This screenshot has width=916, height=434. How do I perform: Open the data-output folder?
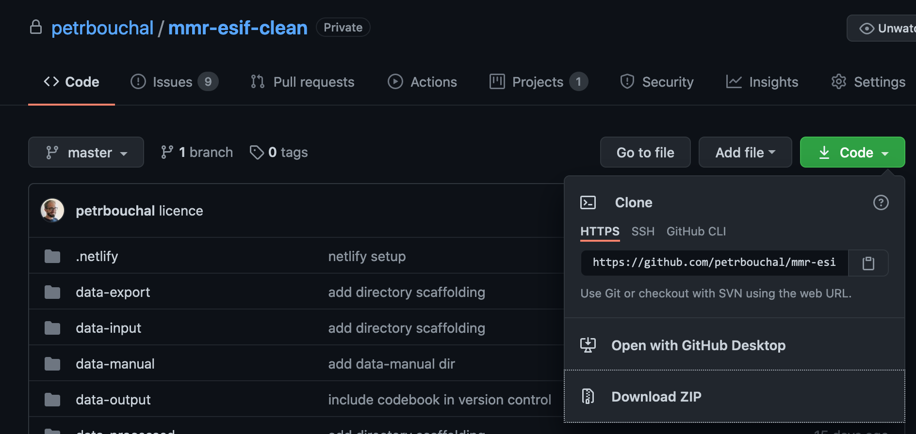tap(114, 400)
